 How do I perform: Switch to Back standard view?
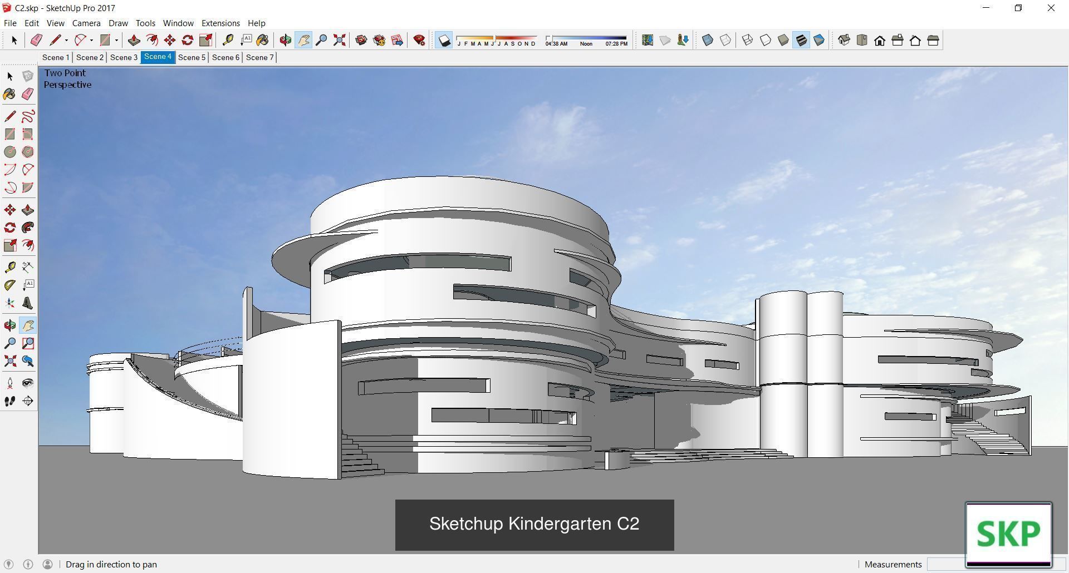tap(915, 40)
